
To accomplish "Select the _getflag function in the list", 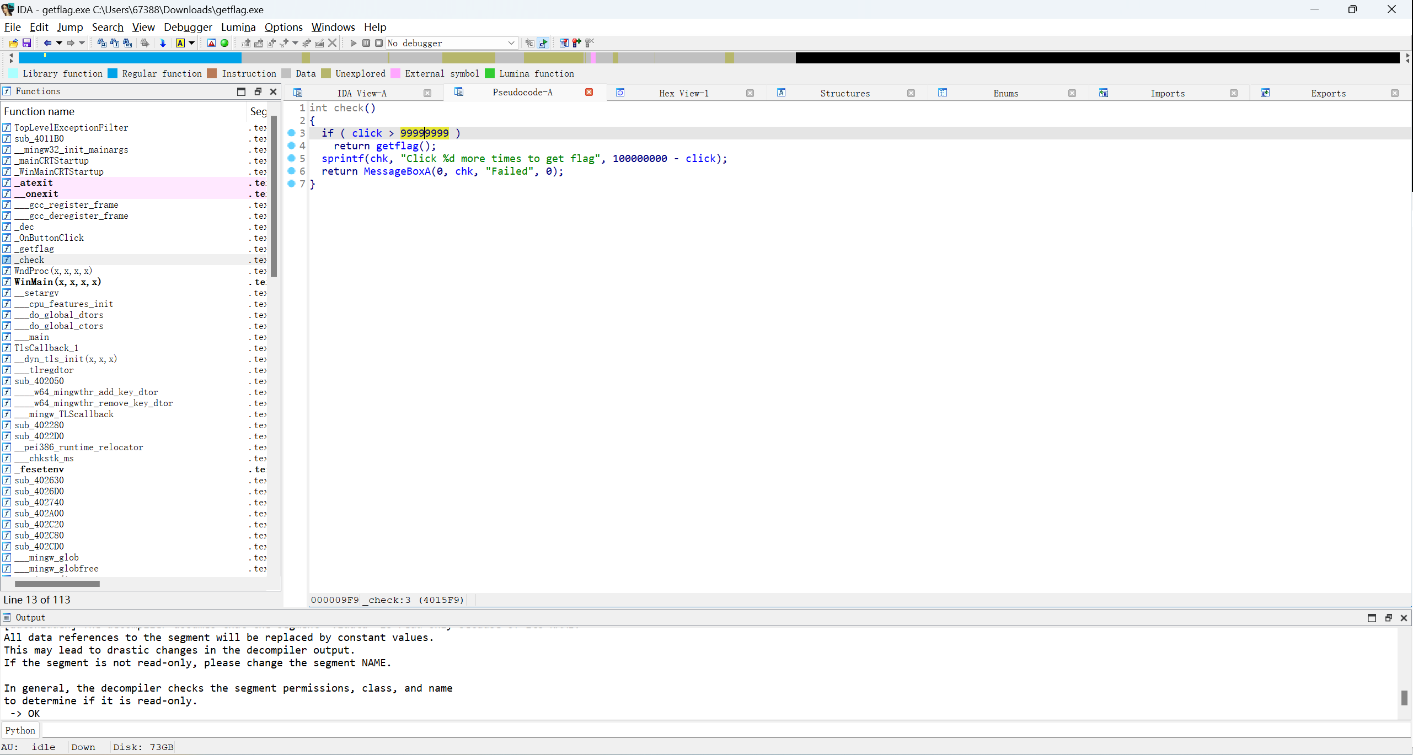I will coord(135,249).
